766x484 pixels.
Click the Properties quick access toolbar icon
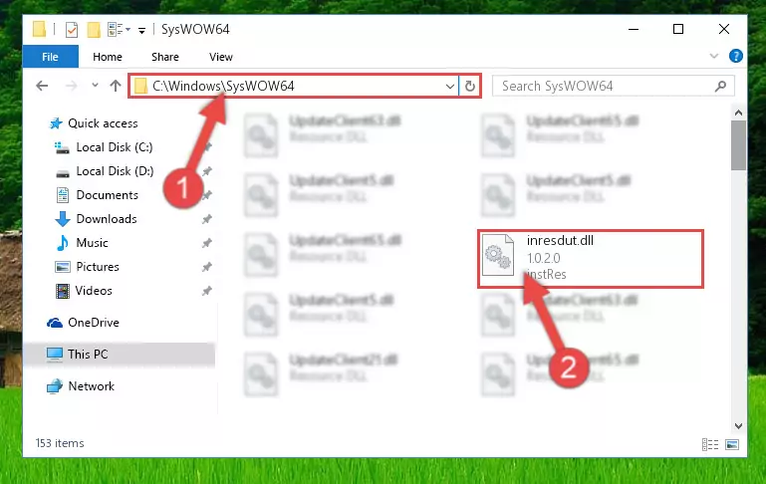coord(72,30)
